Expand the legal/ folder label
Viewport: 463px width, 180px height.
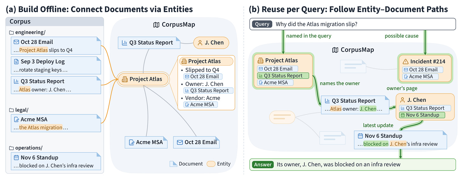point(22,110)
